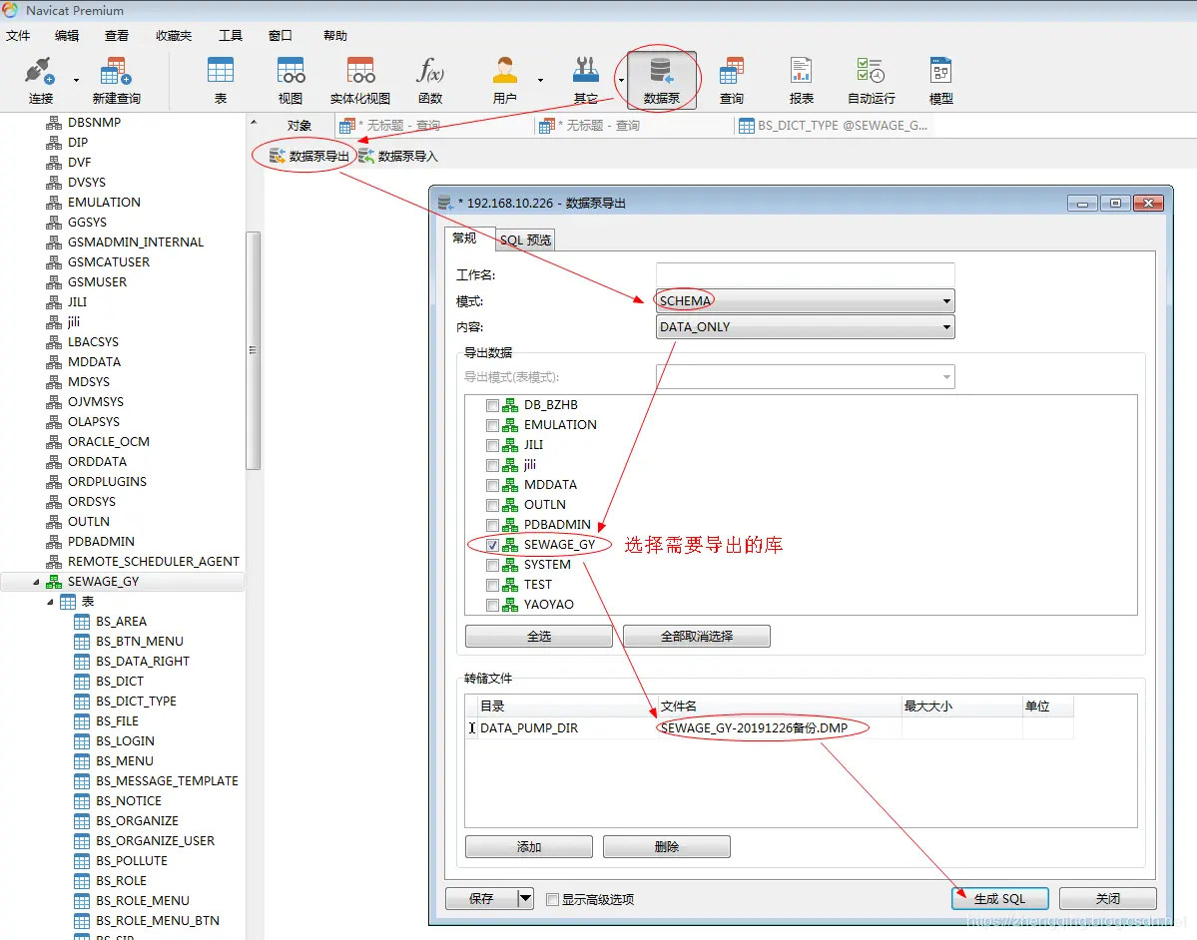The height and width of the screenshot is (940, 1197).
Task: Click the 全部取消选择 (Deselect All) button
Action: pos(696,636)
